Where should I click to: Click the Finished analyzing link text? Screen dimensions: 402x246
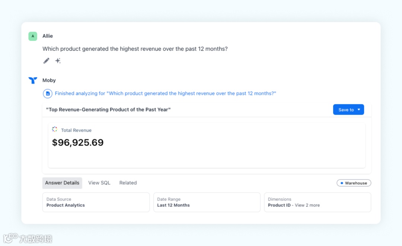[x=165, y=94]
